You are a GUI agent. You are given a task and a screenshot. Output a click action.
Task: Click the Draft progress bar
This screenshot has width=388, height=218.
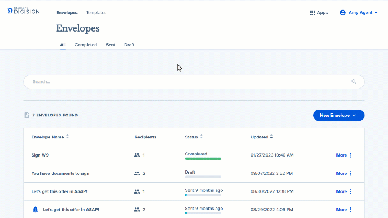203,177
